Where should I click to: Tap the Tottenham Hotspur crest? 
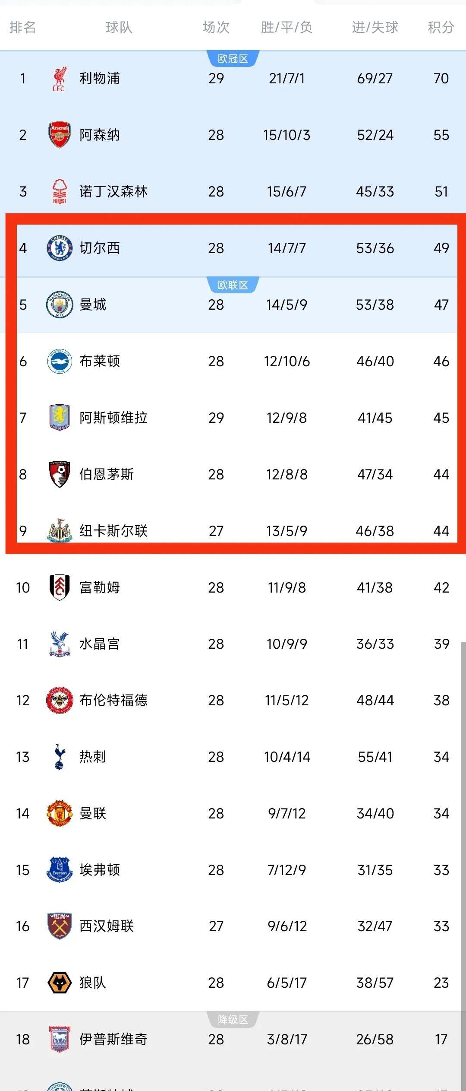pos(59,757)
